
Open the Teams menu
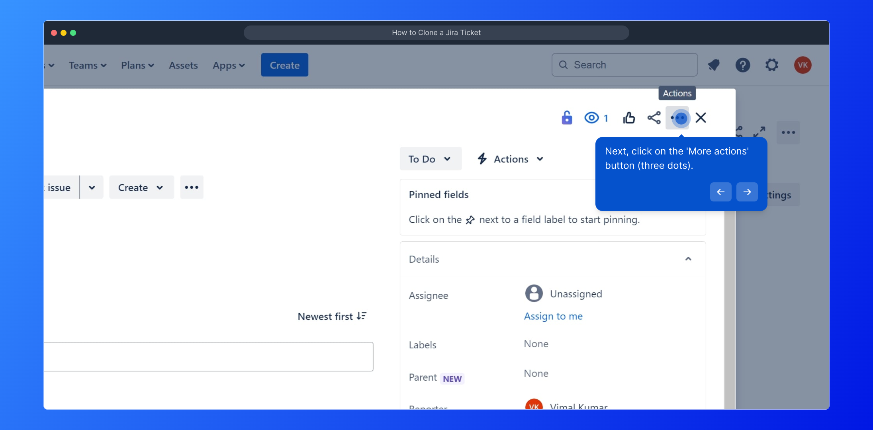pyautogui.click(x=88, y=65)
